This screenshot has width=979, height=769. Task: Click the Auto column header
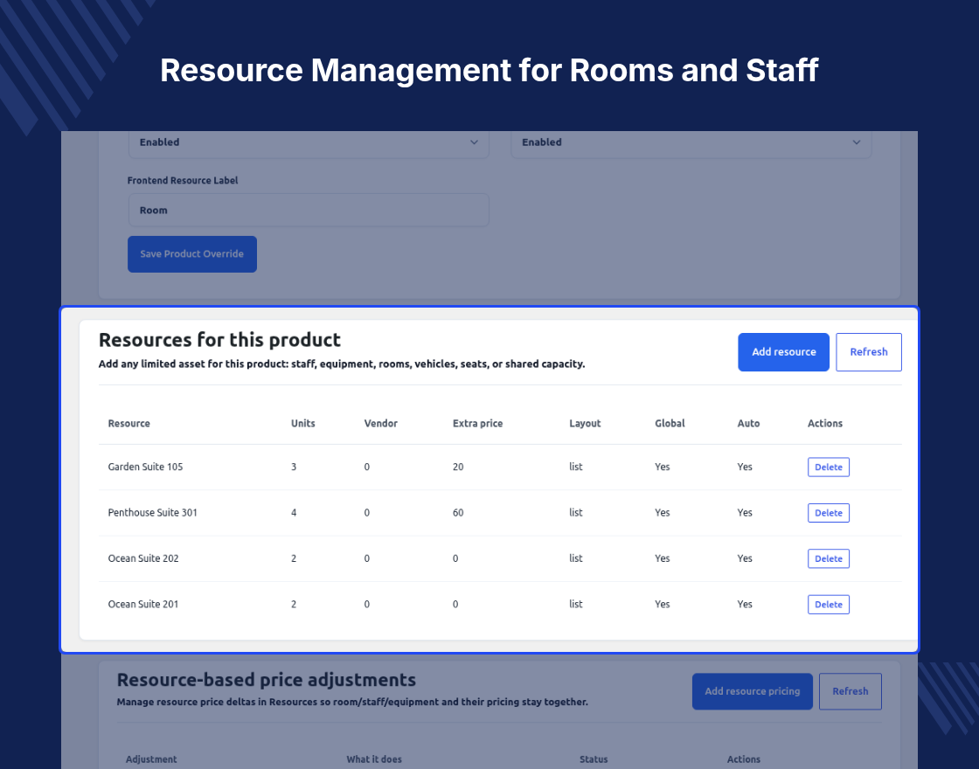pyautogui.click(x=748, y=423)
